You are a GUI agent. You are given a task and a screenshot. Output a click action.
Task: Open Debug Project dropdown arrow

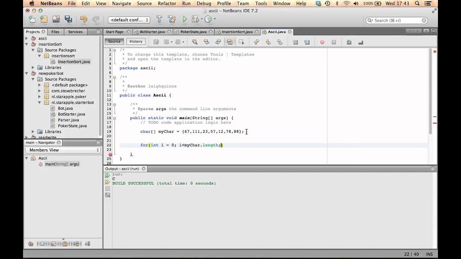(201, 19)
